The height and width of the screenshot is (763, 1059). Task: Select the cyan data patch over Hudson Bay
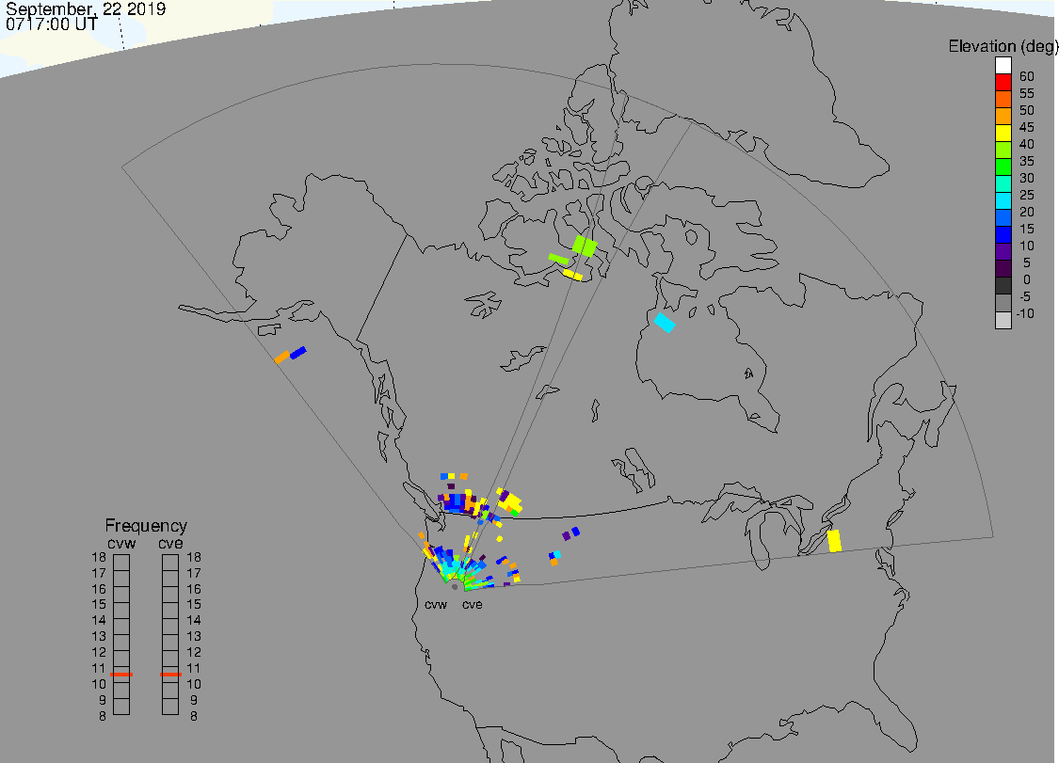point(665,322)
